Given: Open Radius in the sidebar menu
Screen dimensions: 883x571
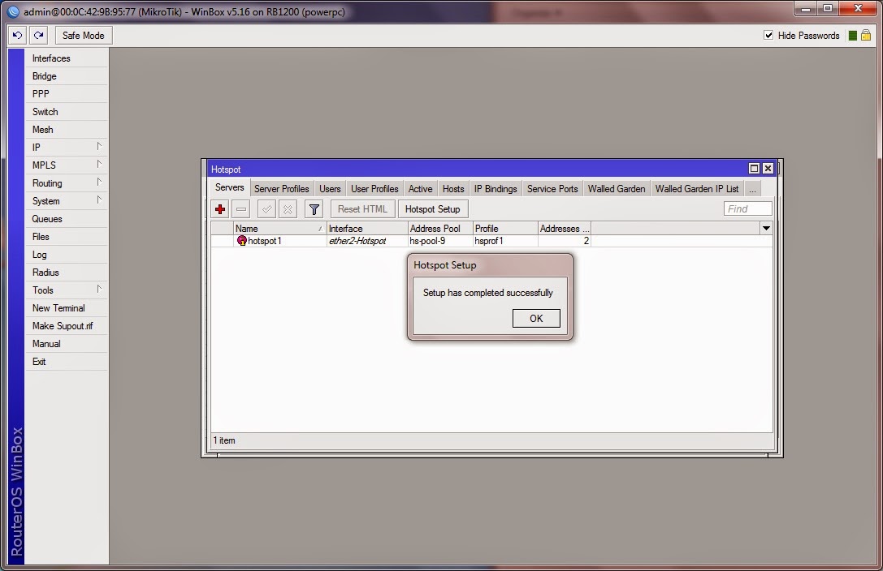Looking at the screenshot, I should 67,273.
